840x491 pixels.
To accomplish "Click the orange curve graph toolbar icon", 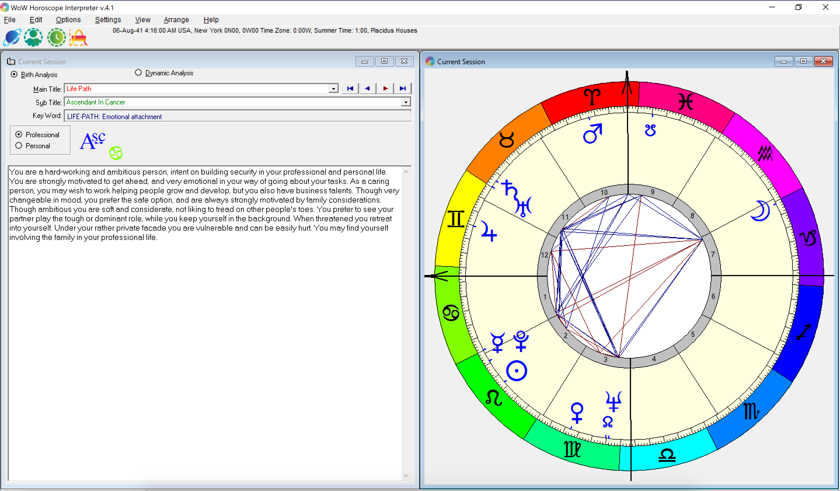I will pos(79,37).
